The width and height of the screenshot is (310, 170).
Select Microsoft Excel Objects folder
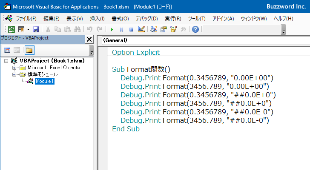[54, 68]
